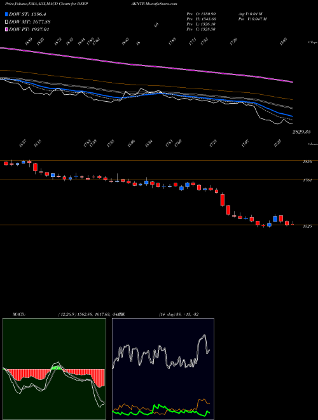Open the green MACD indicator chart panel

54,369
